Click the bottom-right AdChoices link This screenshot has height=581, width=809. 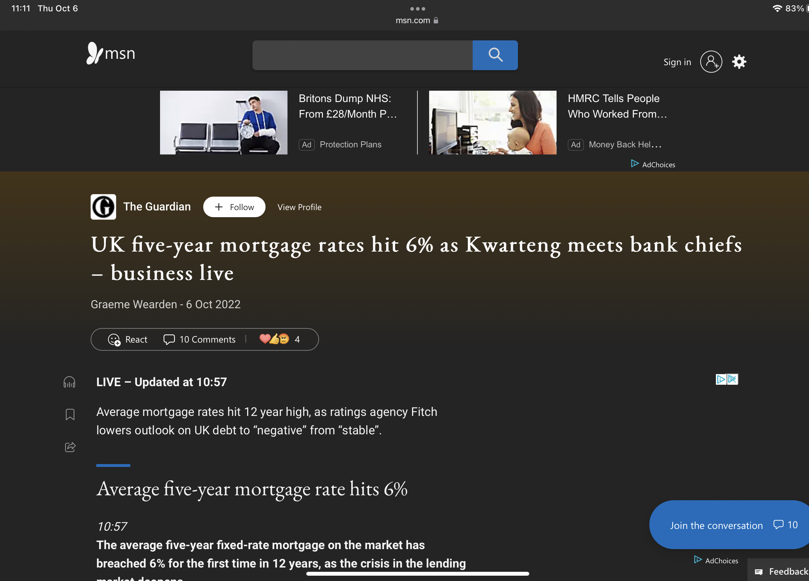716,560
